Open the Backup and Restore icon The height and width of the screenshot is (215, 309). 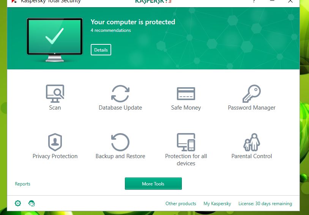click(120, 142)
